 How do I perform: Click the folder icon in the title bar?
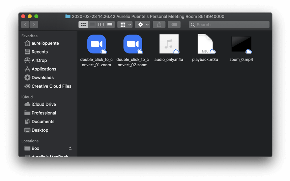68,16
